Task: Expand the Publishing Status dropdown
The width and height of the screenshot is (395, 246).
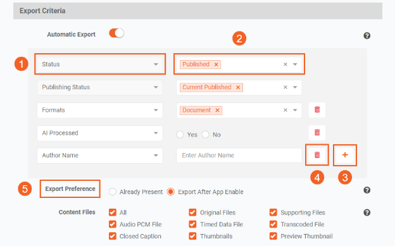Action: [x=100, y=87]
